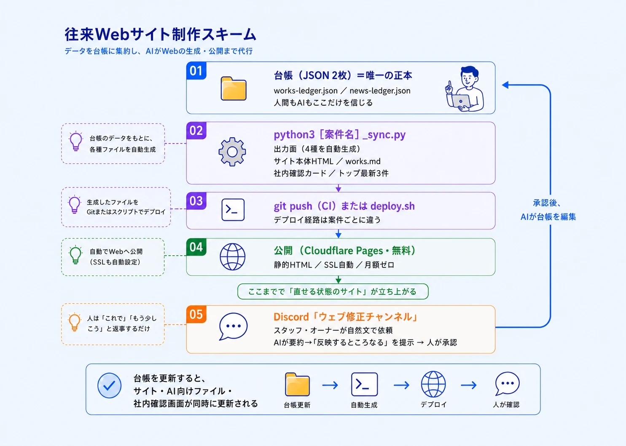Click the line スタッフ・オーナーが自然文で依頼
This screenshot has width=626, height=446.
click(x=333, y=330)
